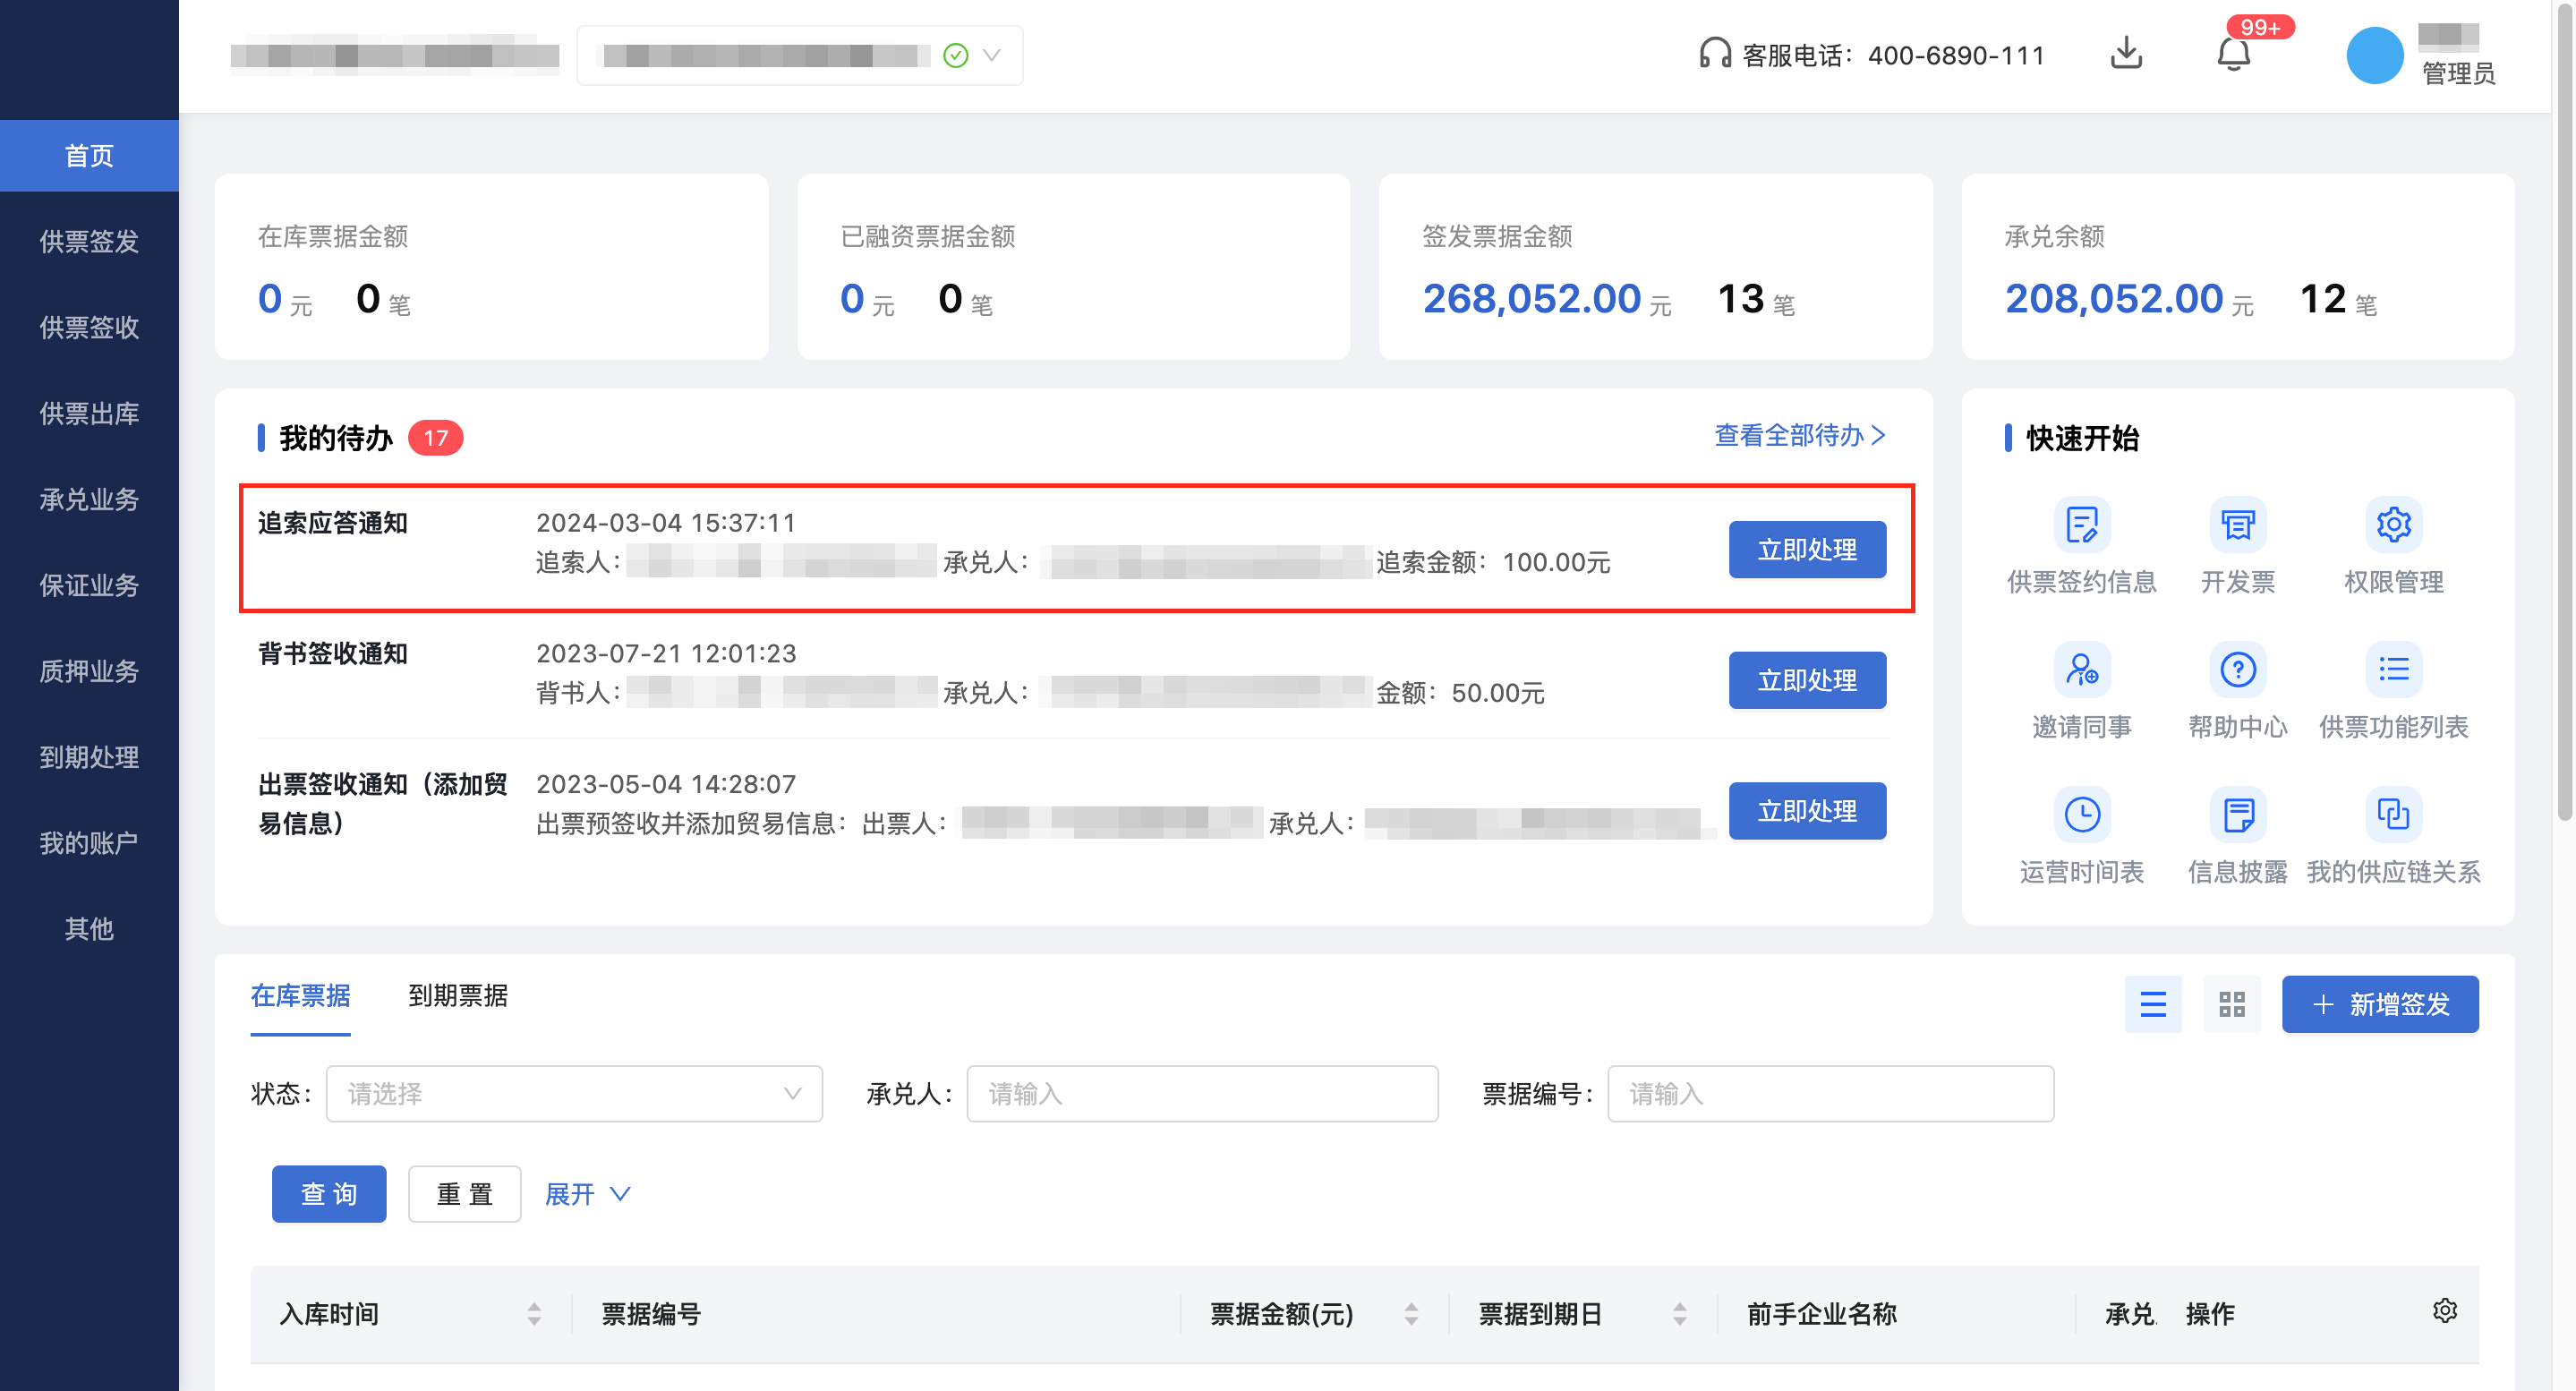Open 供票签发 sidebar menu
The width and height of the screenshot is (2576, 1391).
point(89,241)
